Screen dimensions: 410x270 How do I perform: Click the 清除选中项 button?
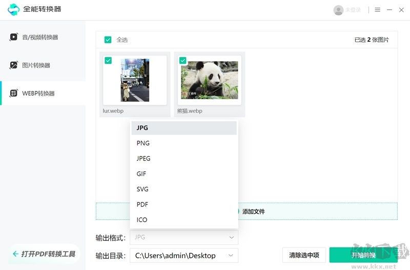click(304, 255)
